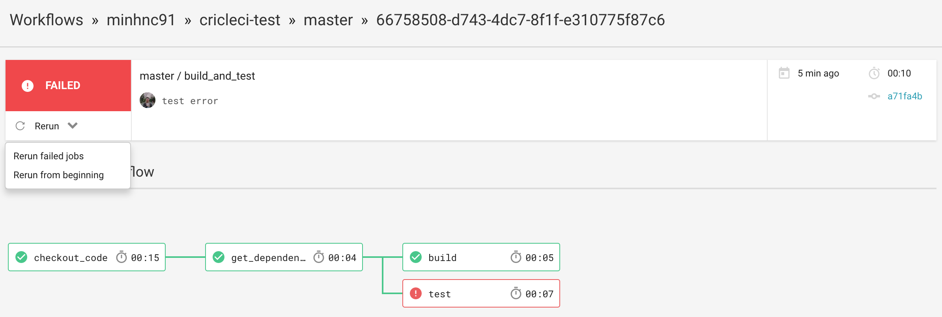Open the failed test job box
The image size is (942, 317).
481,293
